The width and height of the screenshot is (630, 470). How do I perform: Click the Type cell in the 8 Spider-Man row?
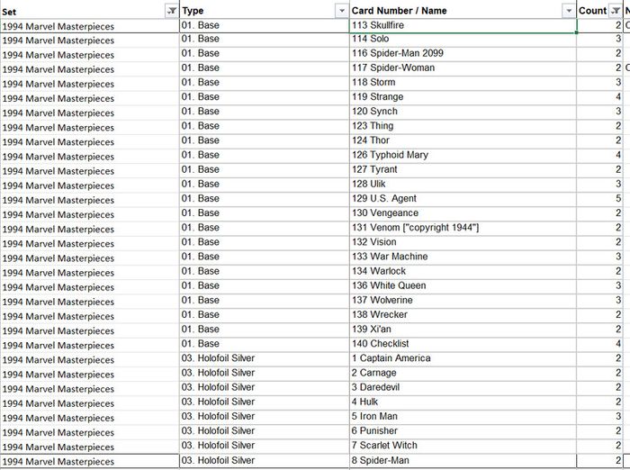click(265, 460)
